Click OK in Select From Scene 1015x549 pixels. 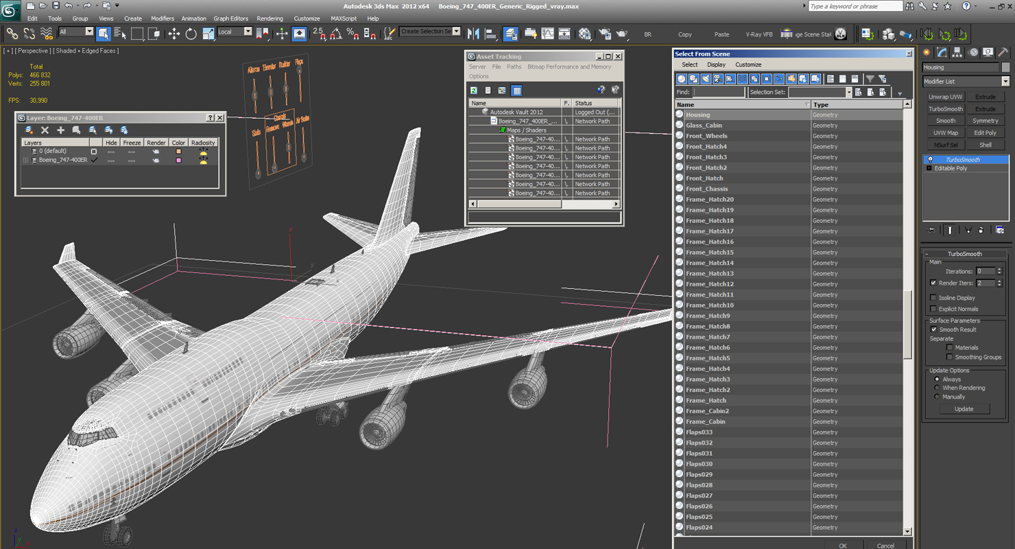click(843, 546)
